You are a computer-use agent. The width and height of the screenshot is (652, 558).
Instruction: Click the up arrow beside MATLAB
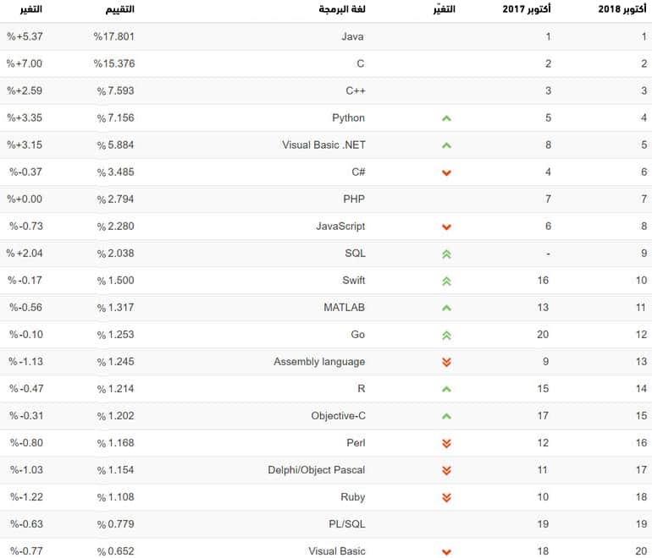(x=446, y=308)
